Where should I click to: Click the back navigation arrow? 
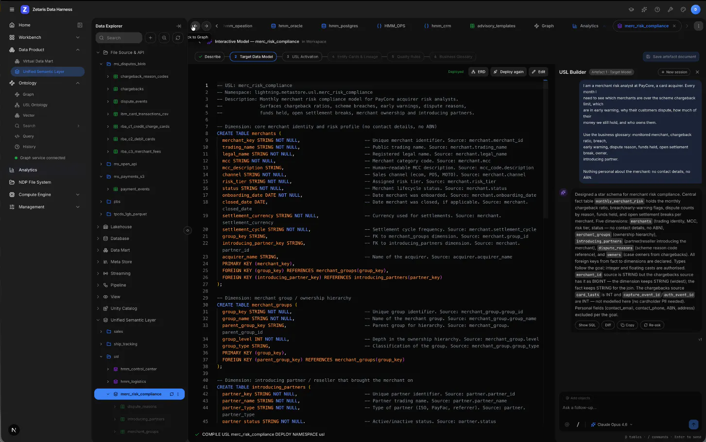pos(195,26)
